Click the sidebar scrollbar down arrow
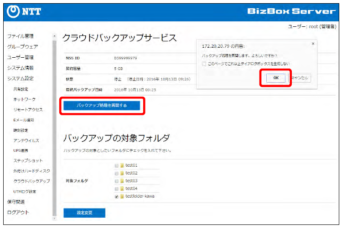342x229 pixels. pos(55,219)
